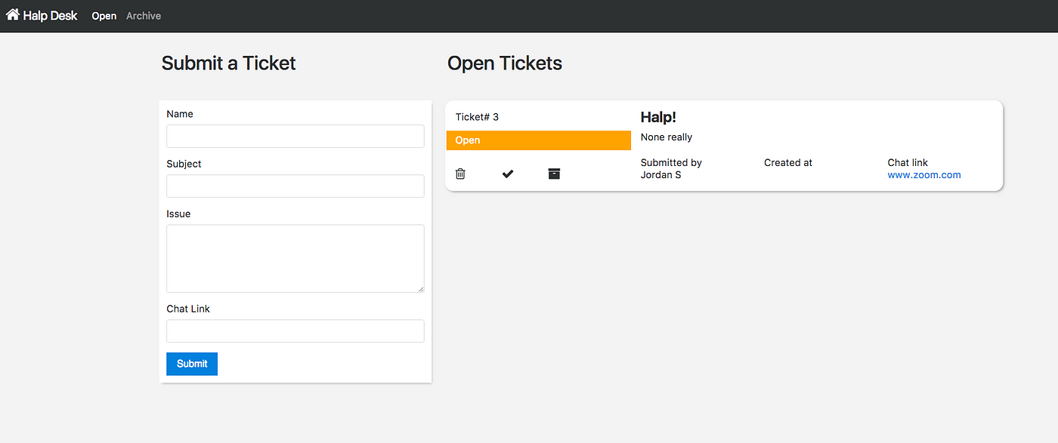Click the blue Submit button
This screenshot has height=443, width=1058.
[x=192, y=364]
